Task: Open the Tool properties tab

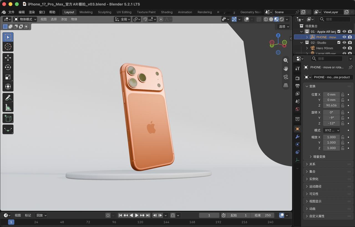Action: (x=298, y=68)
